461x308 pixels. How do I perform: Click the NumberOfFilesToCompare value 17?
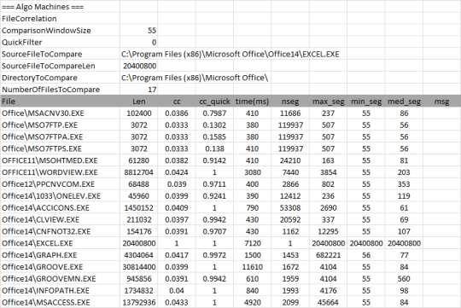click(139, 90)
